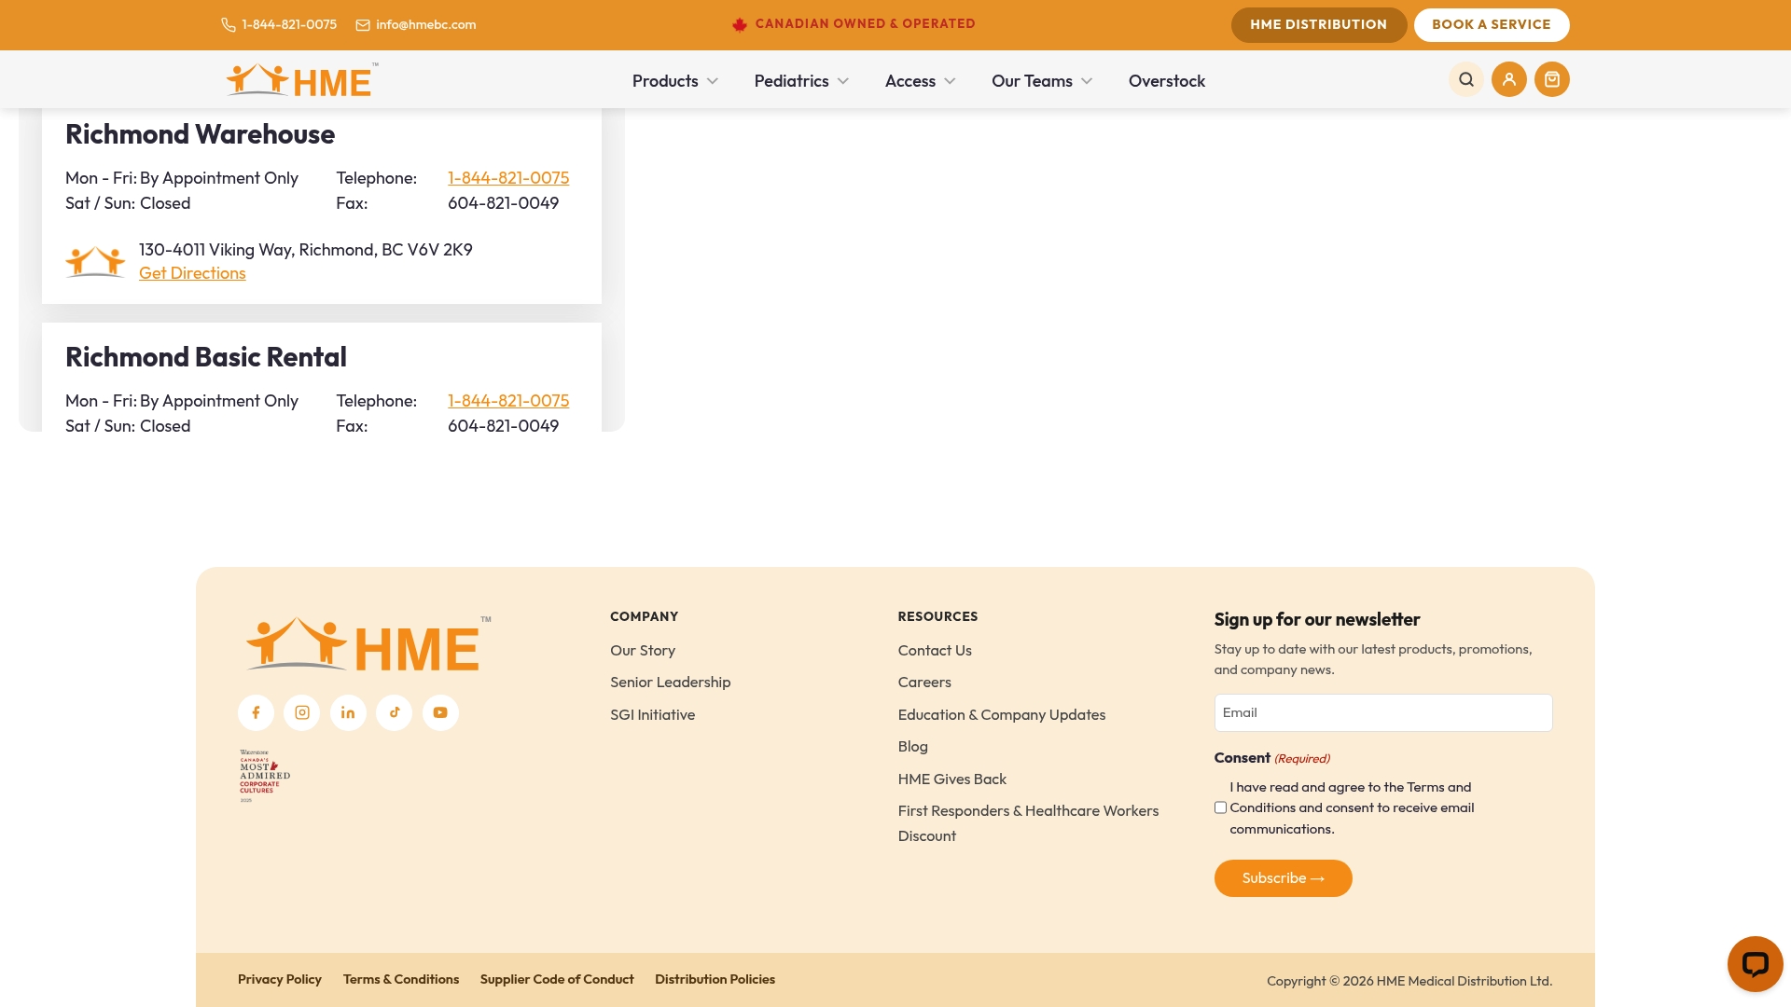The image size is (1791, 1007).
Task: Expand the Access dropdown menu
Action: pos(920,81)
